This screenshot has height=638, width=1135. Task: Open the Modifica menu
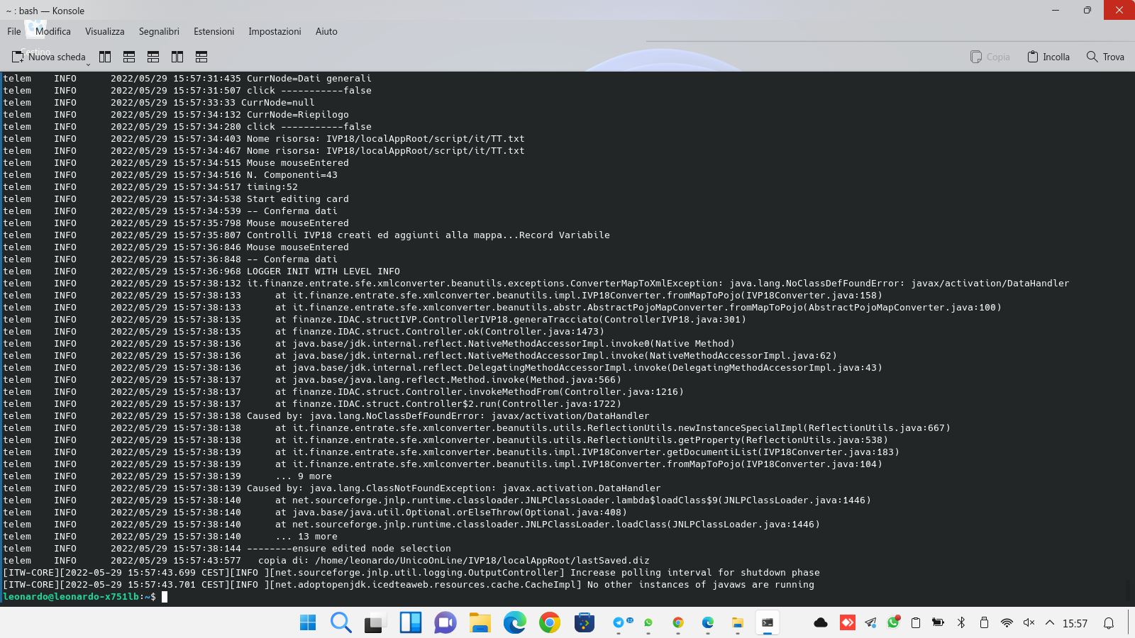pos(53,31)
